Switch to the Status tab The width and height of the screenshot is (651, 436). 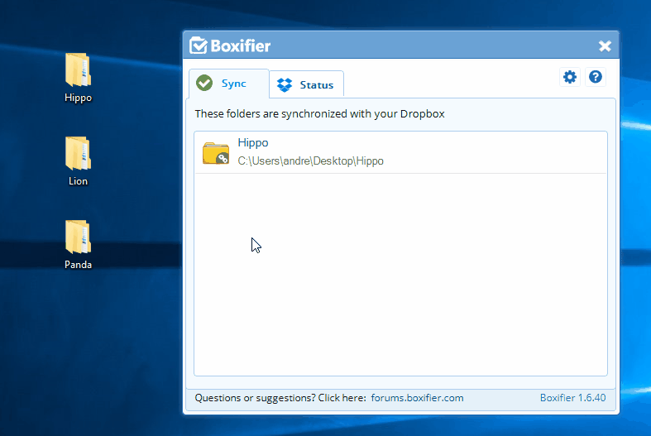[x=306, y=84]
